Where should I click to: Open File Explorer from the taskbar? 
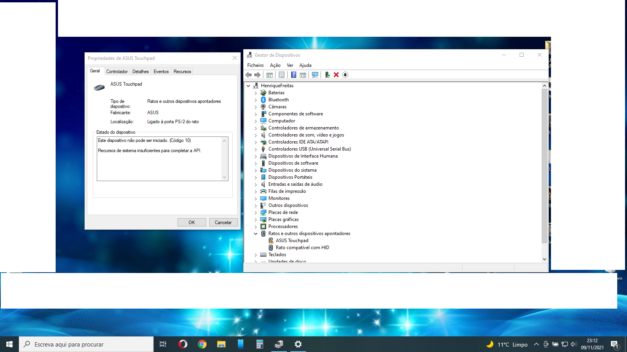pos(221,344)
